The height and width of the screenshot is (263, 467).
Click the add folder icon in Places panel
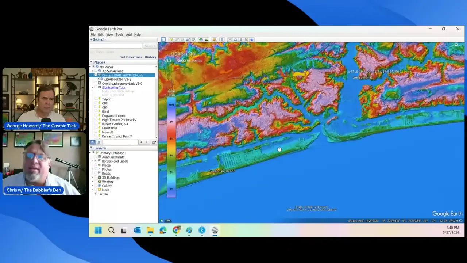154,142
